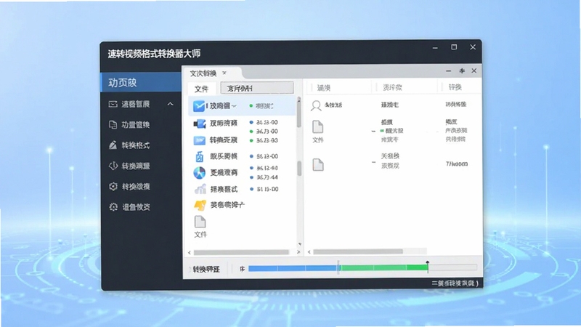
Task: Click the envelope icon in the dark sidebar
Action: 113,104
